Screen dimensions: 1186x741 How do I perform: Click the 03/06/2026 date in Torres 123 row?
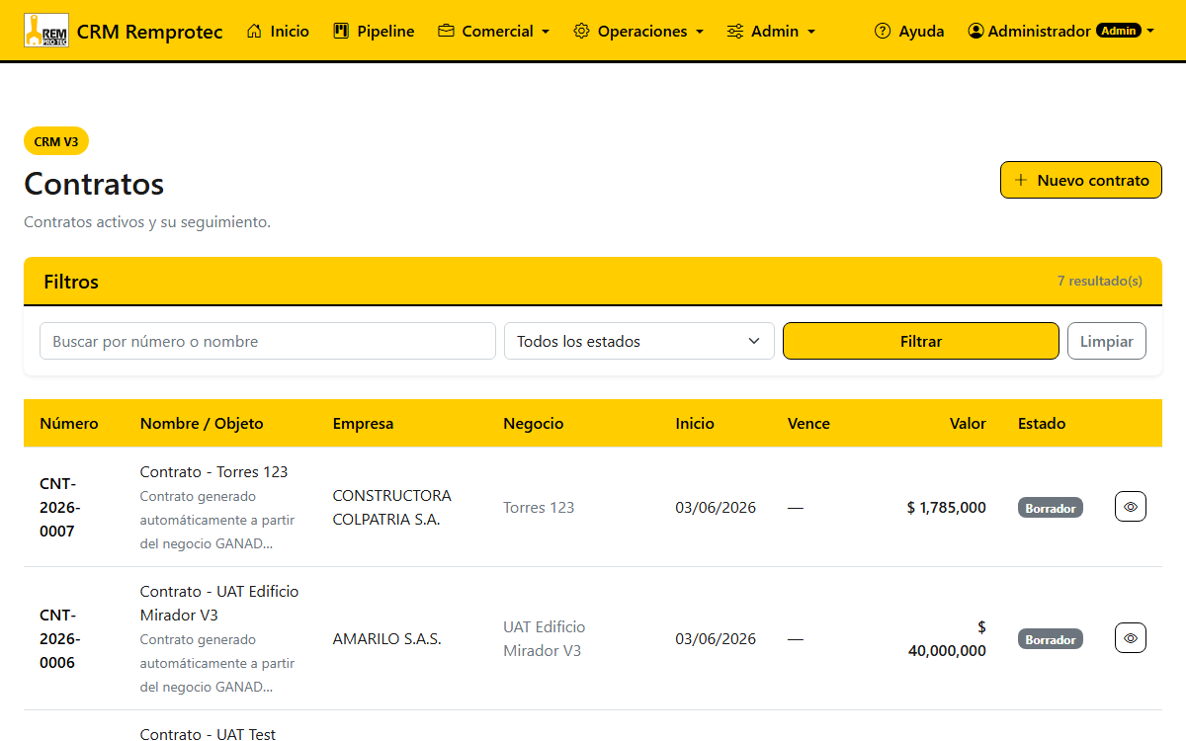pos(716,507)
